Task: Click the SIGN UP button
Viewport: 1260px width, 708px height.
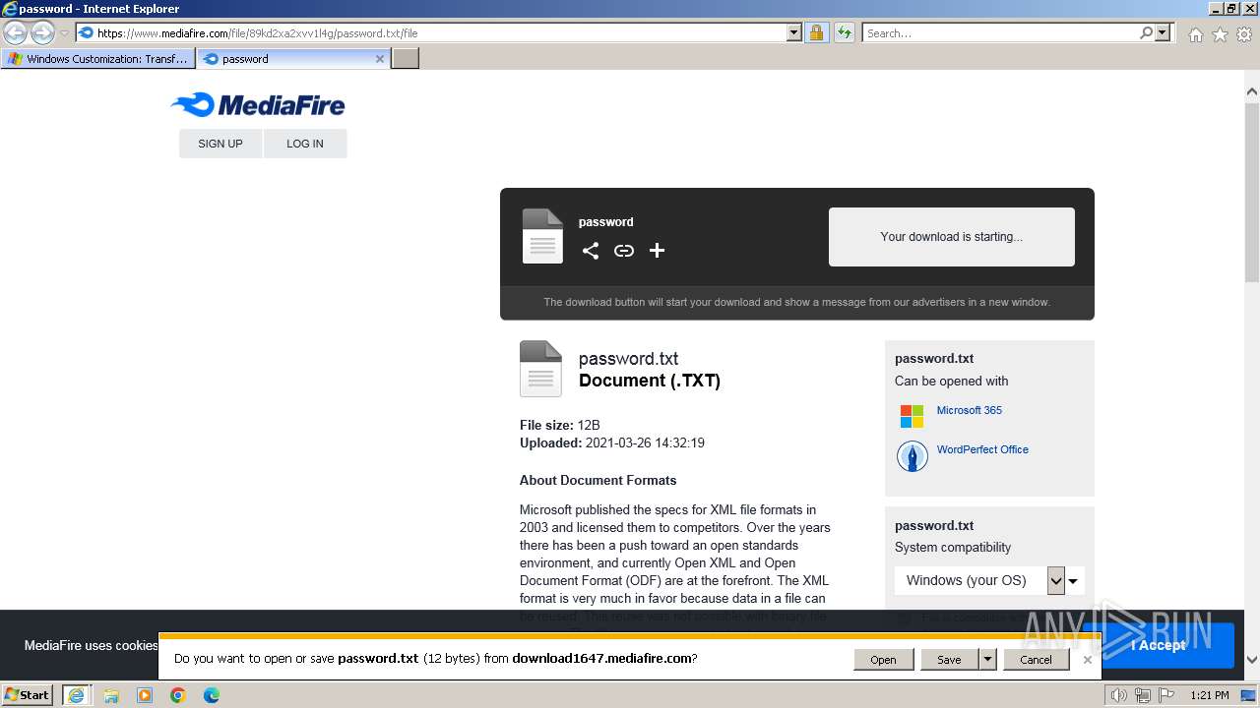Action: point(220,144)
